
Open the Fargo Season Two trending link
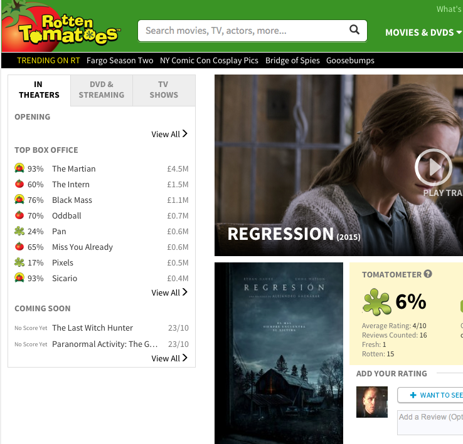click(120, 61)
